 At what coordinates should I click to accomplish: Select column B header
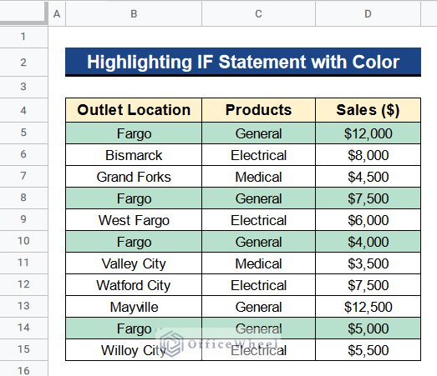(x=134, y=14)
